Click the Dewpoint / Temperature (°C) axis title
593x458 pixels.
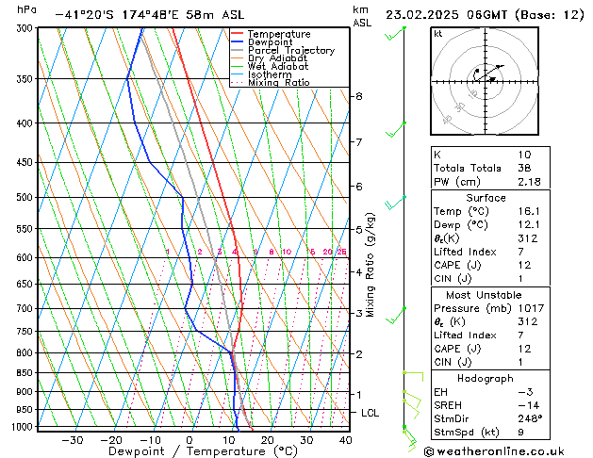(203, 451)
